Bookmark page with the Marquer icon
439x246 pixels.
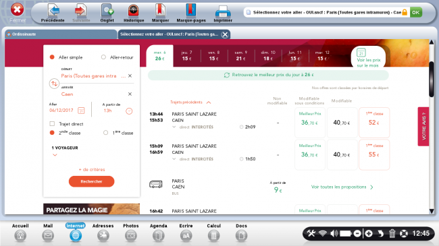[x=160, y=11]
